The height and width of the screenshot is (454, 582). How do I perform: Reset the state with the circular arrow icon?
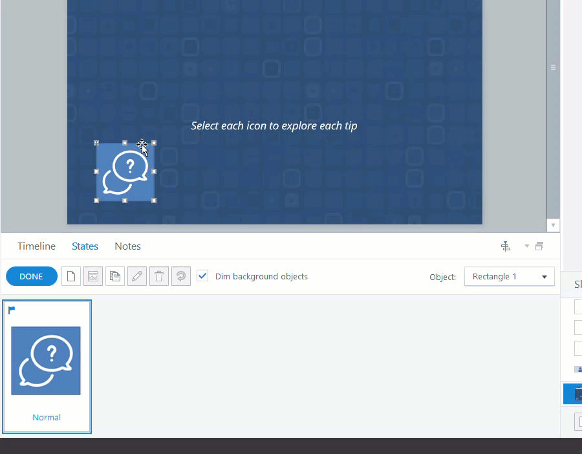click(181, 276)
